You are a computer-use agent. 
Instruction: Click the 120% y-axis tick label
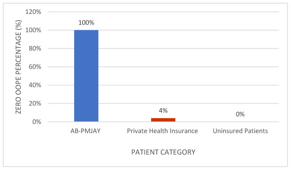(x=33, y=12)
